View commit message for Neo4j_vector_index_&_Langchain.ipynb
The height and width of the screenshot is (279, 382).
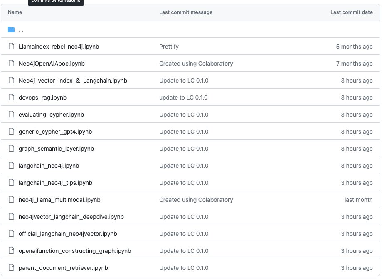[x=184, y=81]
